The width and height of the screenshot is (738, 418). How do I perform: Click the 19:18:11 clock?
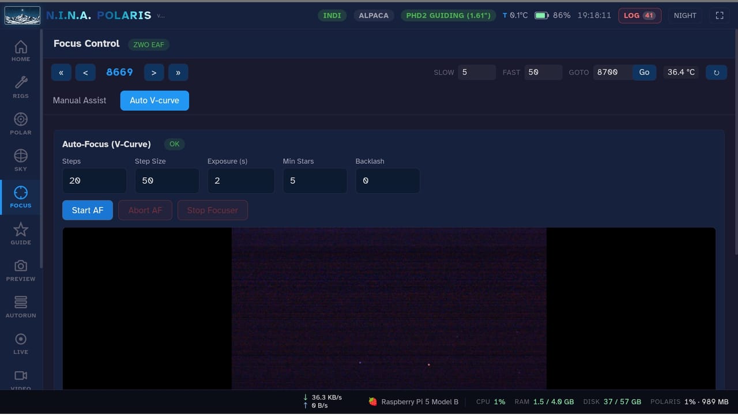[x=593, y=16]
